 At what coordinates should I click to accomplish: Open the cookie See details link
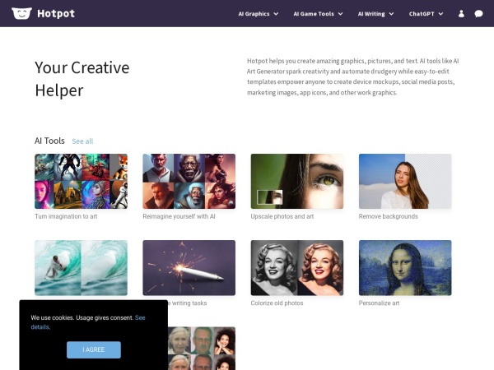coord(88,322)
